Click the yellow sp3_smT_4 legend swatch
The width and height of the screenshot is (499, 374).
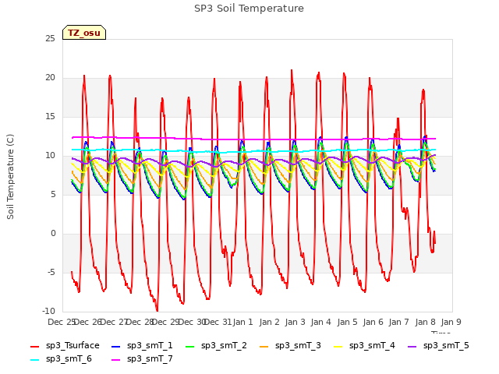coord(338,346)
